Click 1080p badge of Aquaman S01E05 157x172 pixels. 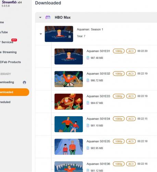coord(119,141)
